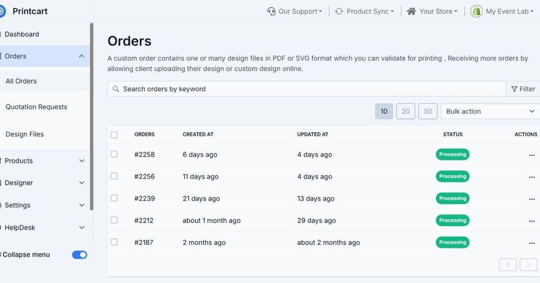Image resolution: width=540 pixels, height=283 pixels.
Task: Click the ORDERS column header
Action: pos(144,134)
